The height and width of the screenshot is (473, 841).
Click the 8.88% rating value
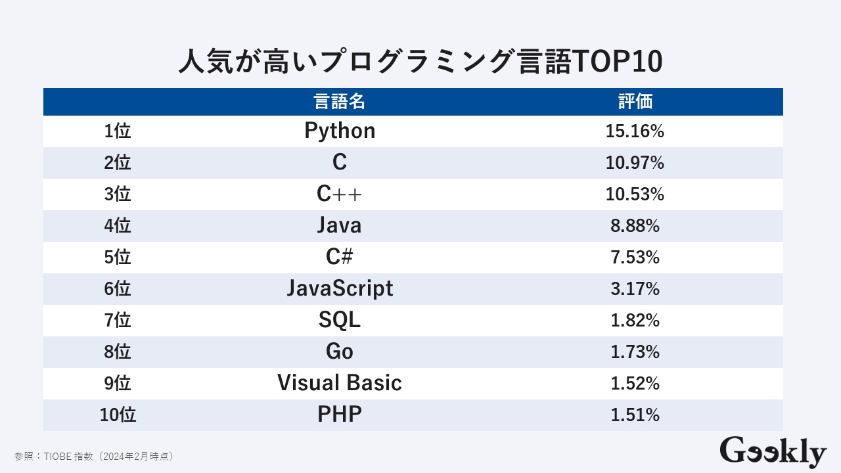pyautogui.click(x=635, y=226)
